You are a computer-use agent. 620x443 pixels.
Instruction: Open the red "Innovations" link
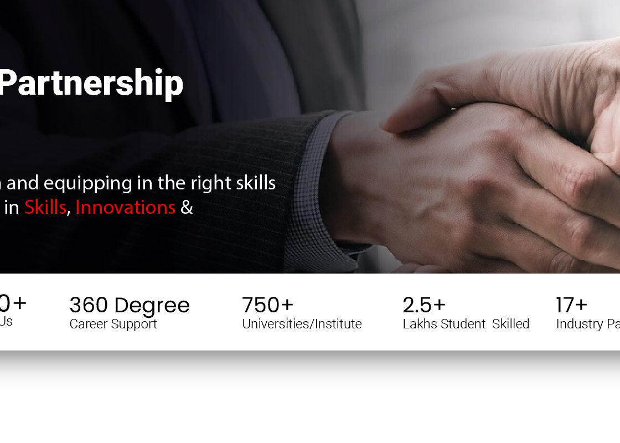click(125, 208)
